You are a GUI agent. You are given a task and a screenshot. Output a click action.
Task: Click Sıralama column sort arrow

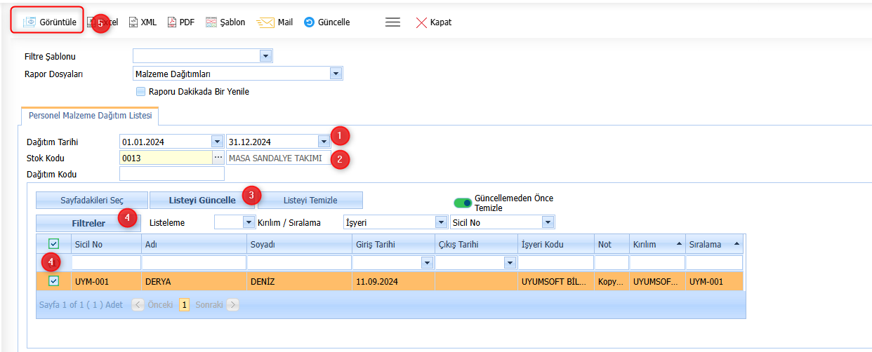pyautogui.click(x=736, y=244)
